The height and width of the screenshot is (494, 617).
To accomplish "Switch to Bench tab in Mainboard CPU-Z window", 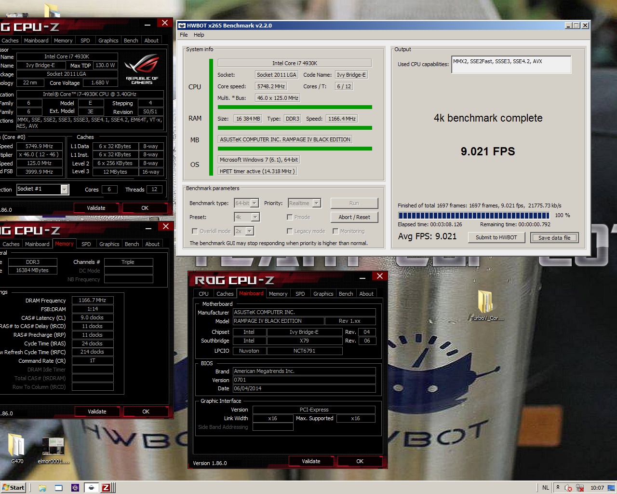I will 346,294.
